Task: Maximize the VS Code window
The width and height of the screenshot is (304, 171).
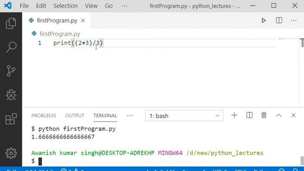Action: point(274,5)
